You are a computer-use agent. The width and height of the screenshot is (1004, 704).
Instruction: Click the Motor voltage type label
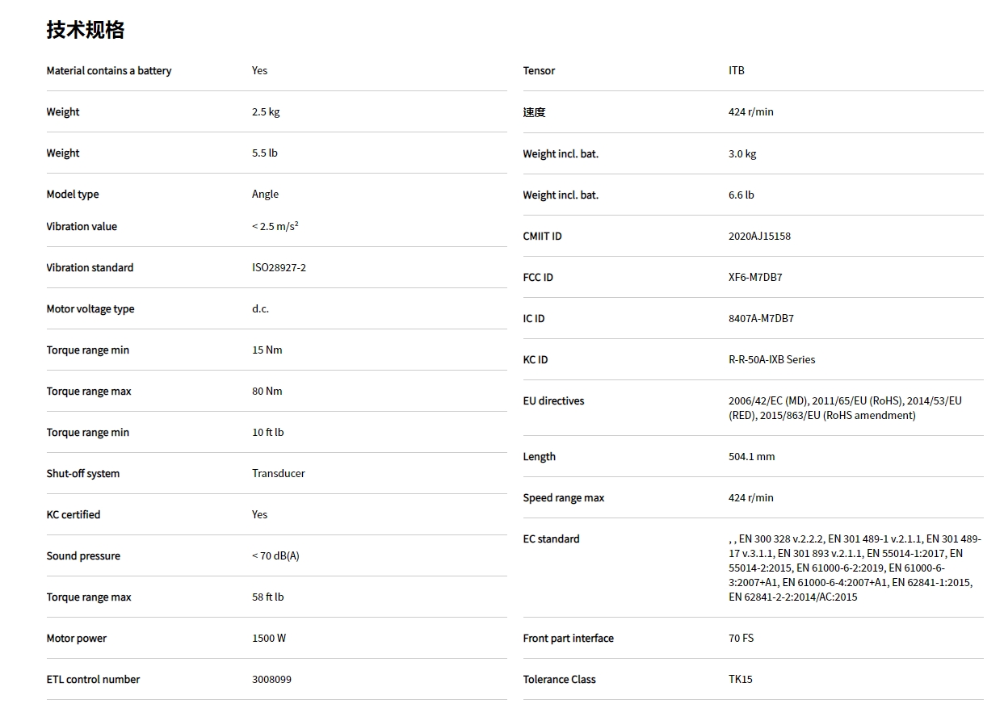point(90,308)
